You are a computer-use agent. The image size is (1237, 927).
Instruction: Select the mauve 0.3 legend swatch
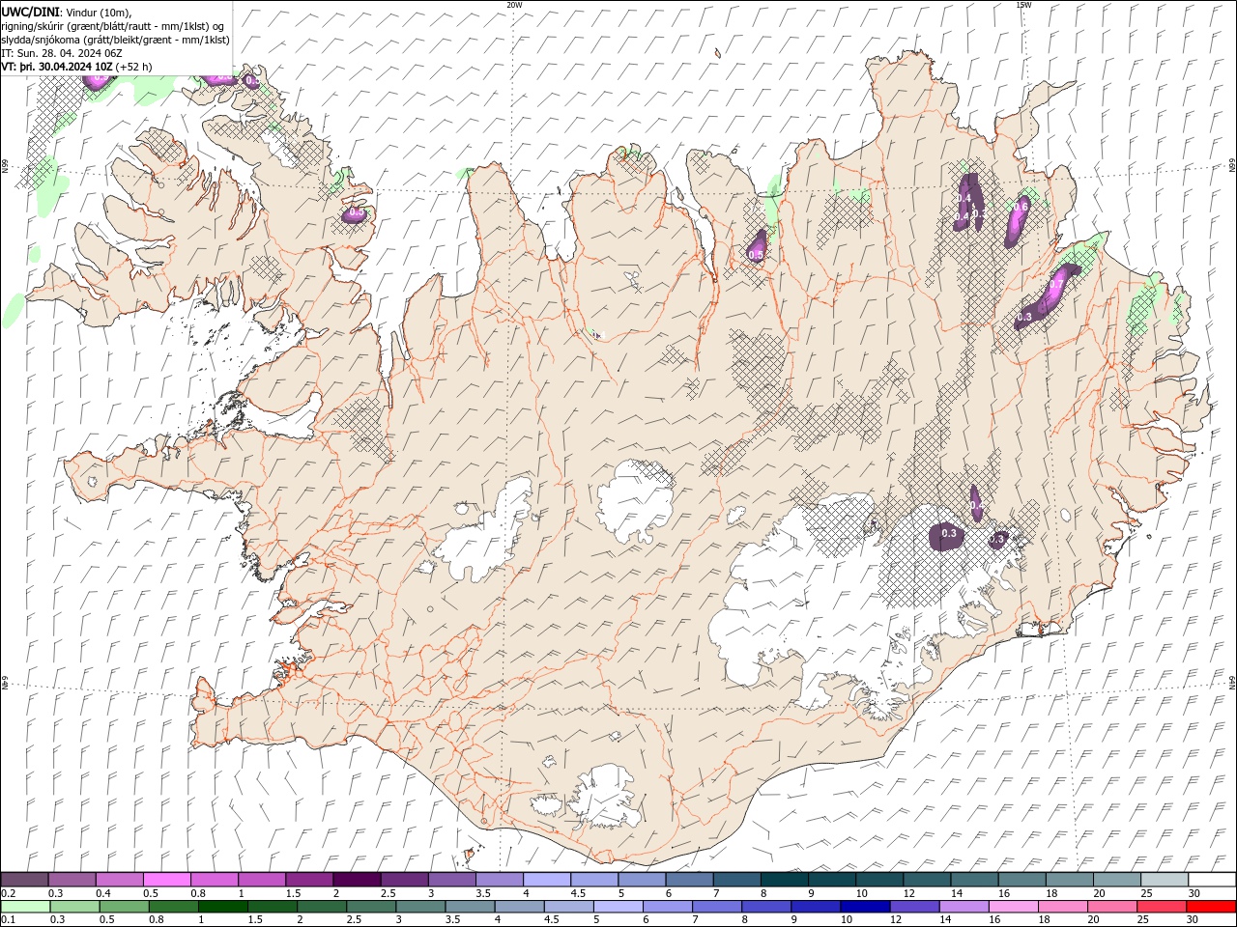[x=72, y=879]
